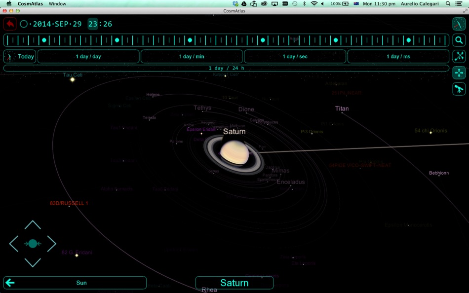Set speed to 1 day / day

pos(88,57)
